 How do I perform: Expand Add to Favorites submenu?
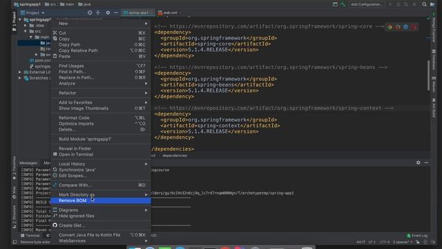click(x=101, y=102)
